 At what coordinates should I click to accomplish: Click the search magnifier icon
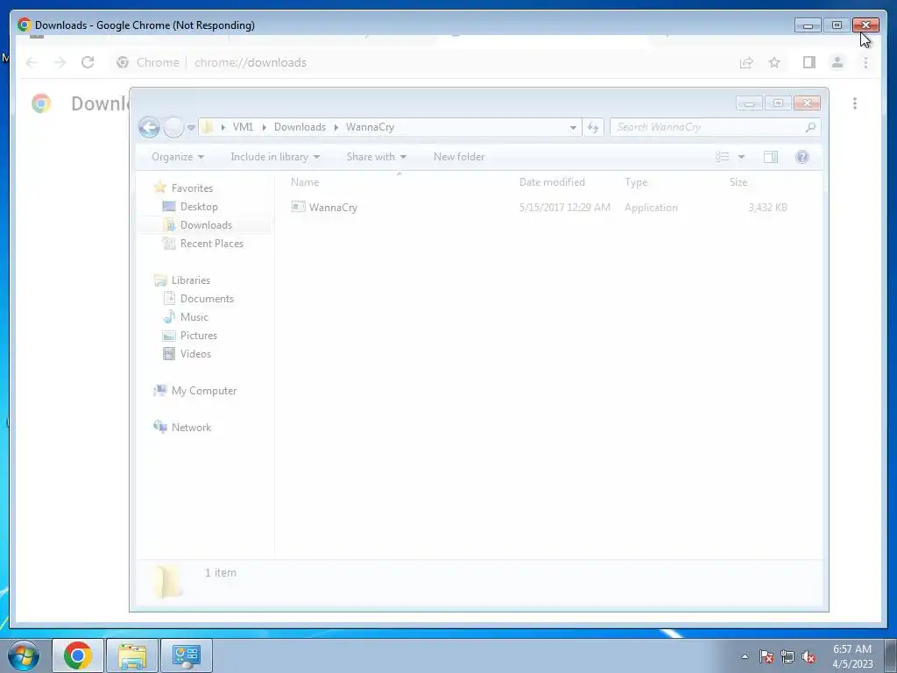(810, 127)
